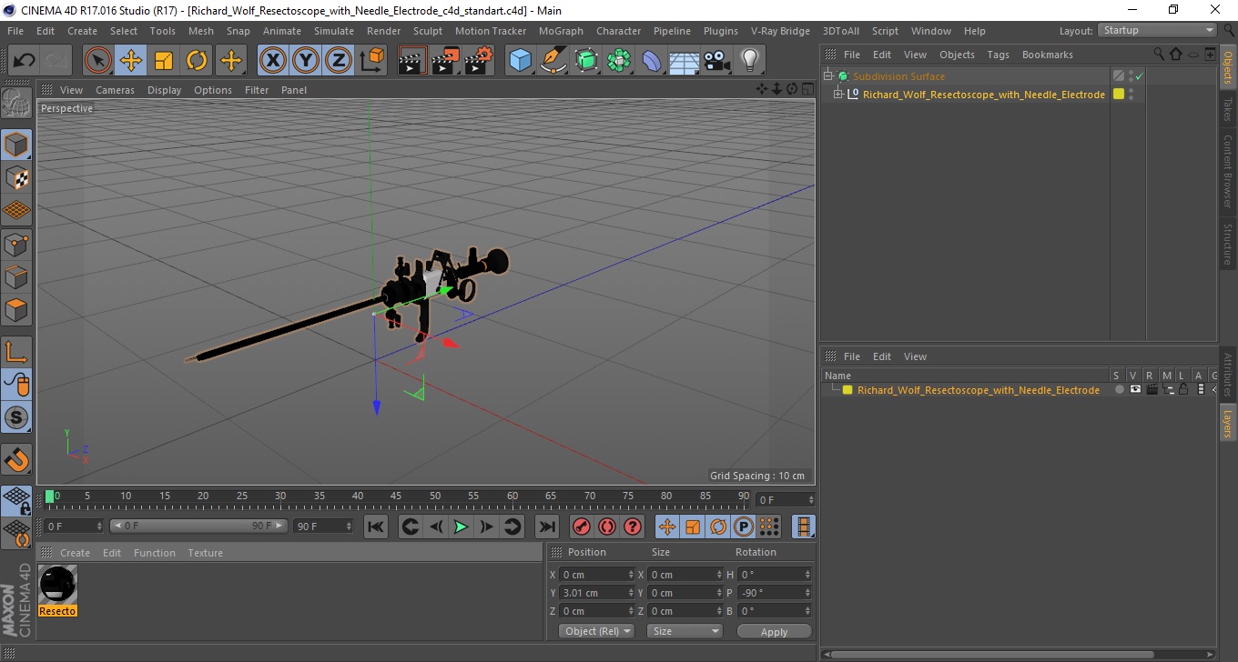Enable Axis mode
The image size is (1238, 662).
pyautogui.click(x=16, y=352)
